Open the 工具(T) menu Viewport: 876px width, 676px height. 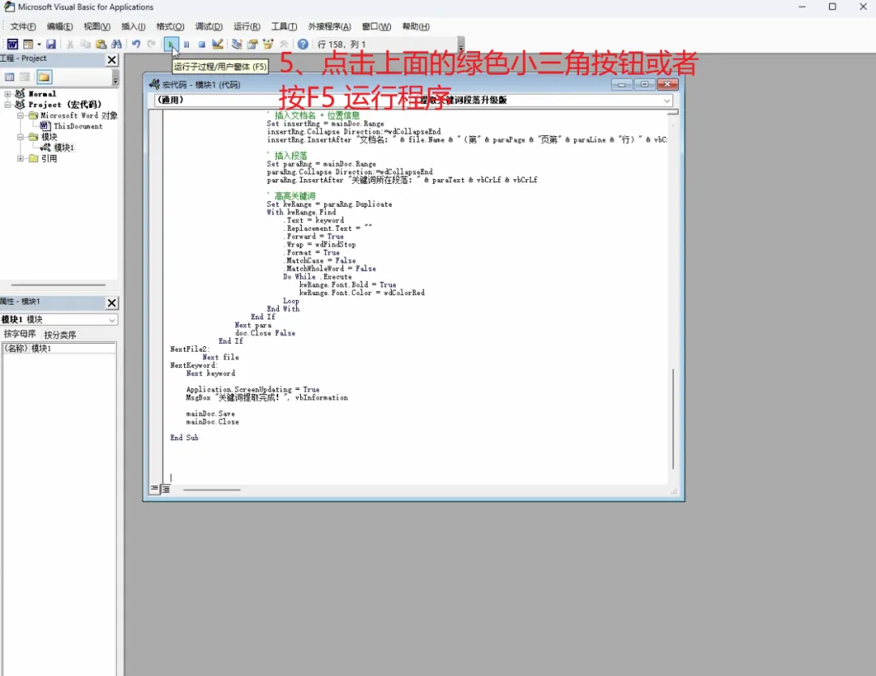284,26
